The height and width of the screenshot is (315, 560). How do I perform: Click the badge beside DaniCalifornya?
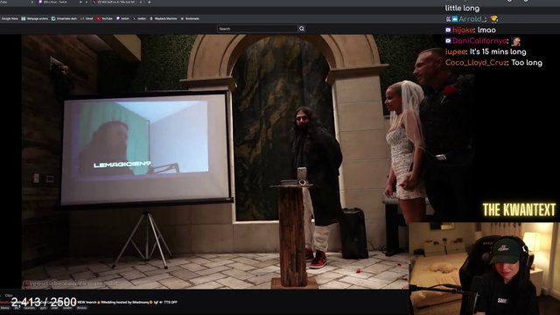tap(448, 41)
